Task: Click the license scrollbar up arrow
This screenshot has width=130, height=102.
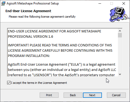Action: click(x=120, y=31)
